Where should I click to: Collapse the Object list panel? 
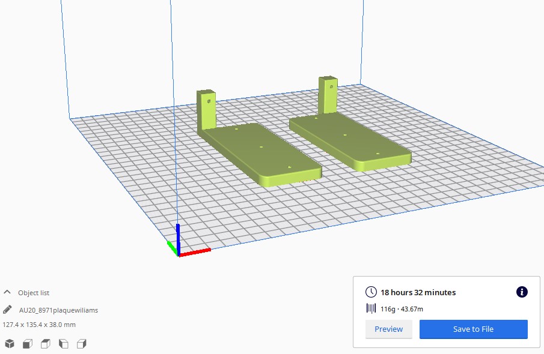(7, 292)
